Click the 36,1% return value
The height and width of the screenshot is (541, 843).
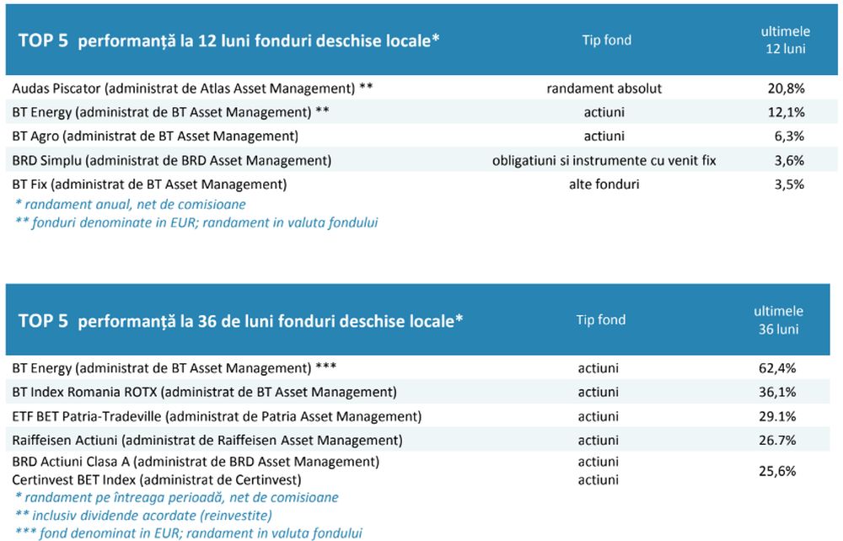click(777, 392)
